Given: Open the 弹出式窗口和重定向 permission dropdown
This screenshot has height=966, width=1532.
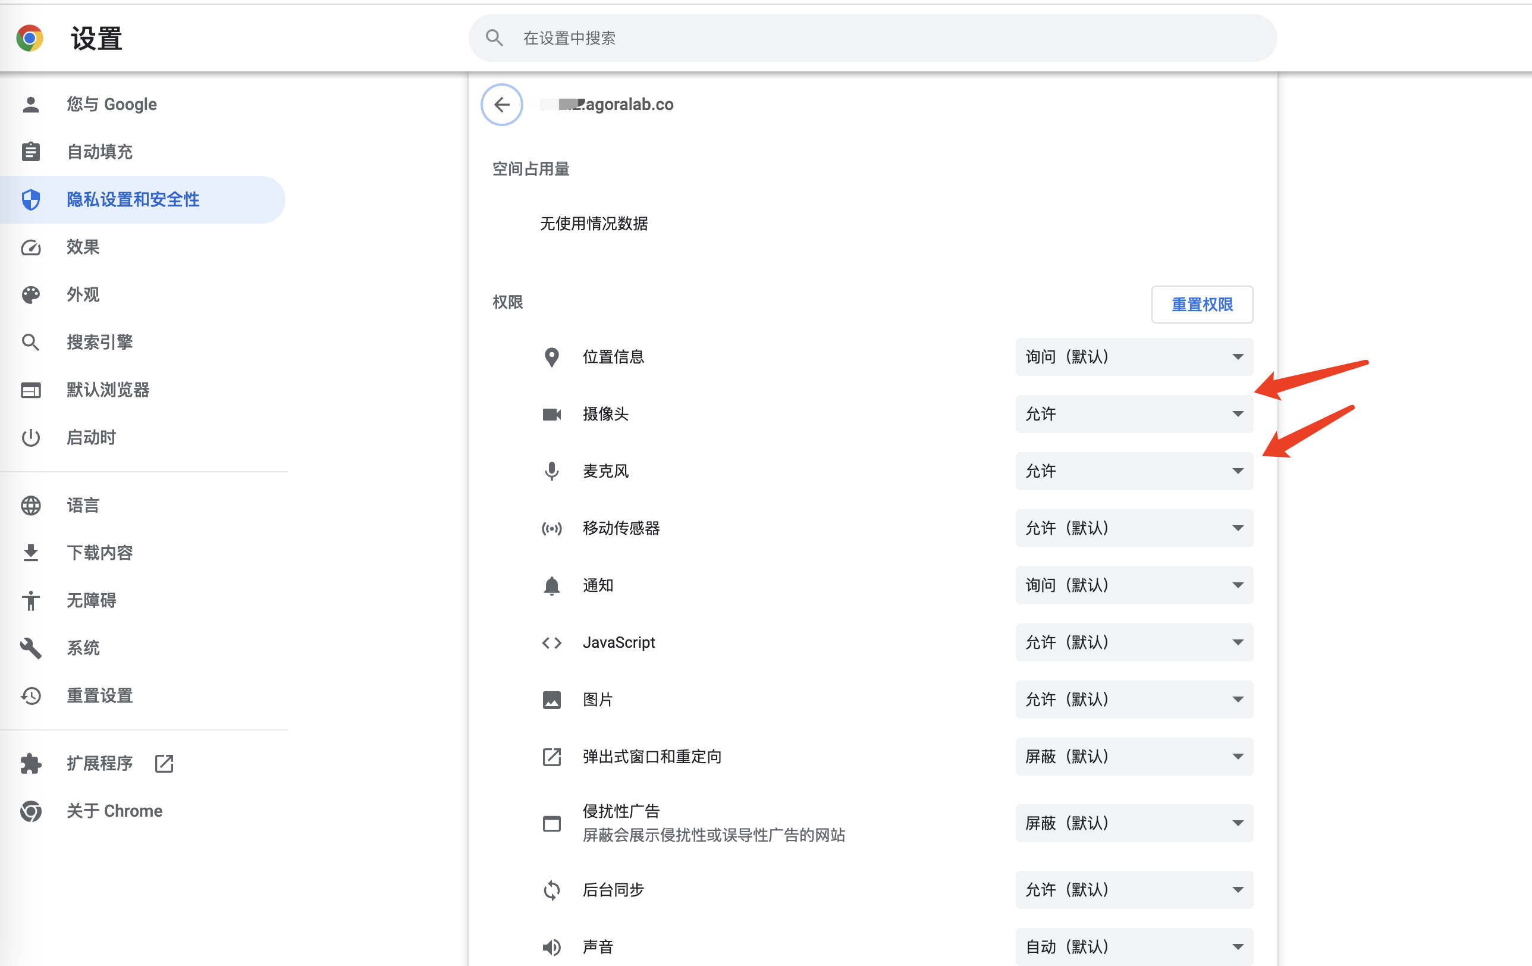Looking at the screenshot, I should coord(1134,757).
